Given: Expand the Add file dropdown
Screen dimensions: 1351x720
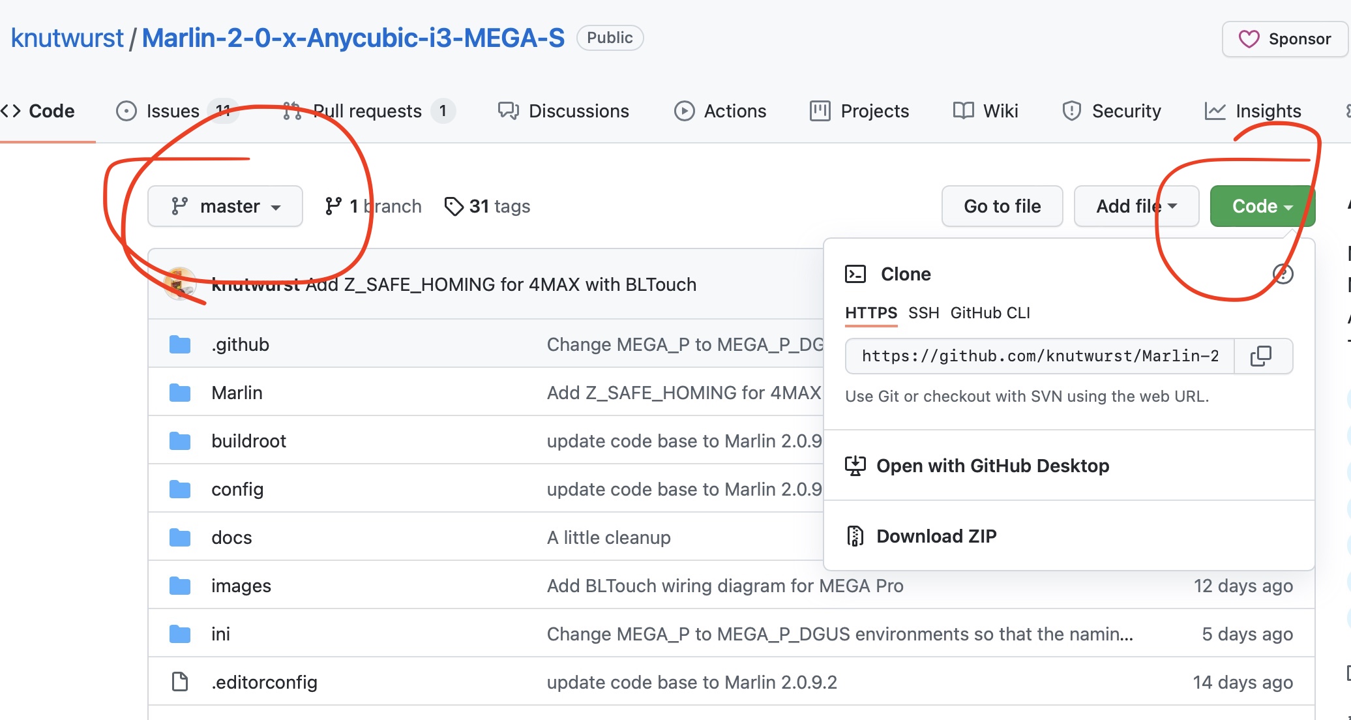Looking at the screenshot, I should click(1136, 206).
